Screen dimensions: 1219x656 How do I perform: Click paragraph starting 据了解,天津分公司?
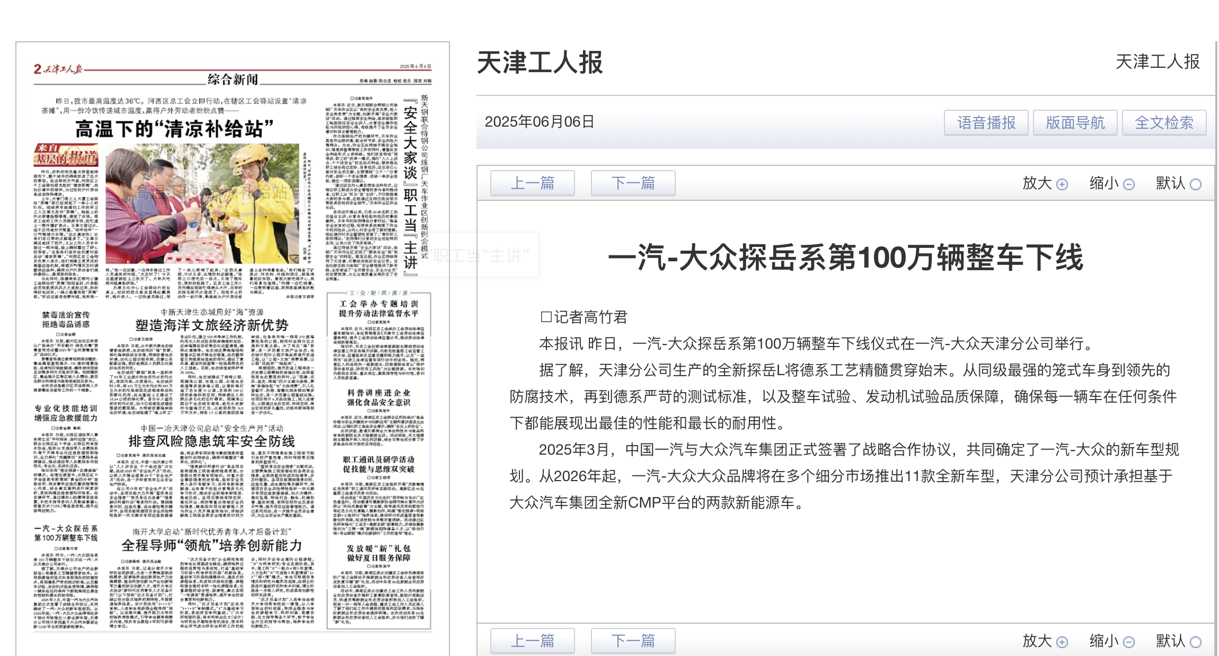tap(843, 396)
